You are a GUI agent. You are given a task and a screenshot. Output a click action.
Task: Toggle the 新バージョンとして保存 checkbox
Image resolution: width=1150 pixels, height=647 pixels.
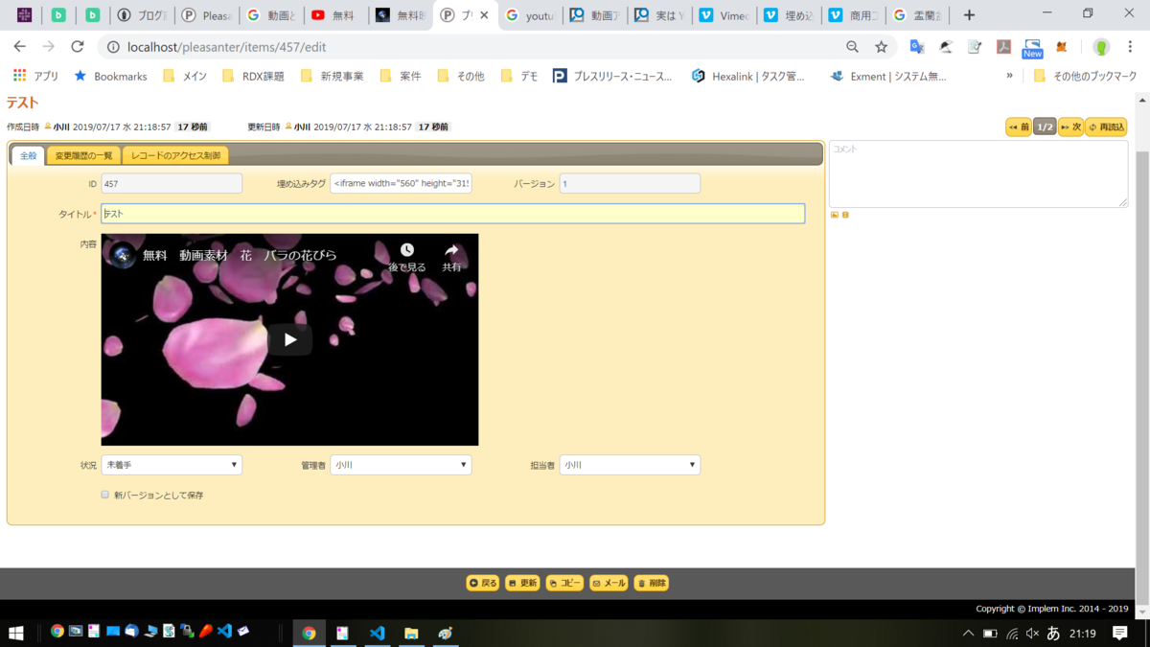(105, 495)
